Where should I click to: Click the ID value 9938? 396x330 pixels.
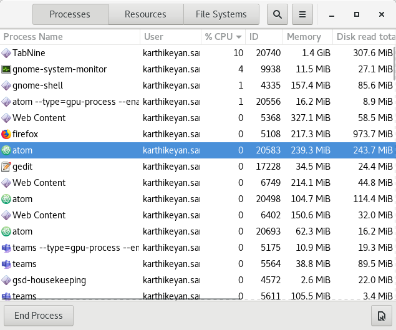pyautogui.click(x=271, y=69)
